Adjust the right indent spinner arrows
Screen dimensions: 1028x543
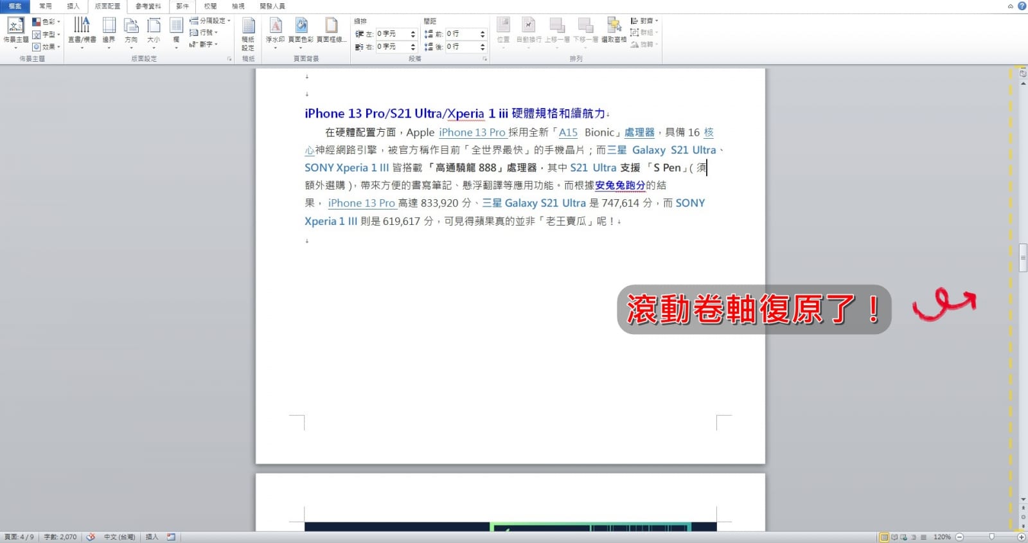point(413,46)
